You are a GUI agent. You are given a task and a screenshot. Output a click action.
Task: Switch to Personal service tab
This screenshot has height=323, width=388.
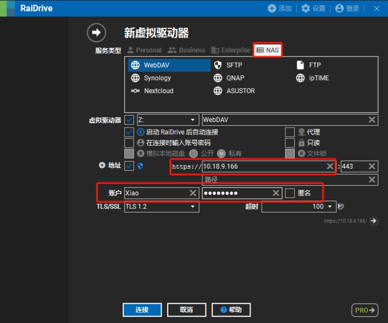click(144, 50)
